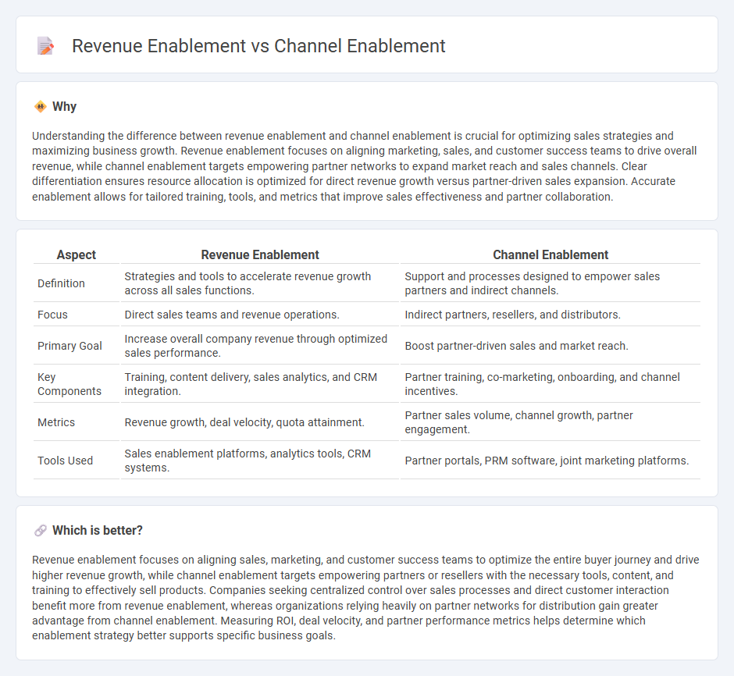Click the 'Why' section heading
Image resolution: width=734 pixels, height=676 pixels.
64,107
